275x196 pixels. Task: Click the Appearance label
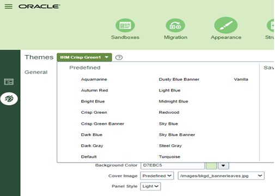pos(226,38)
